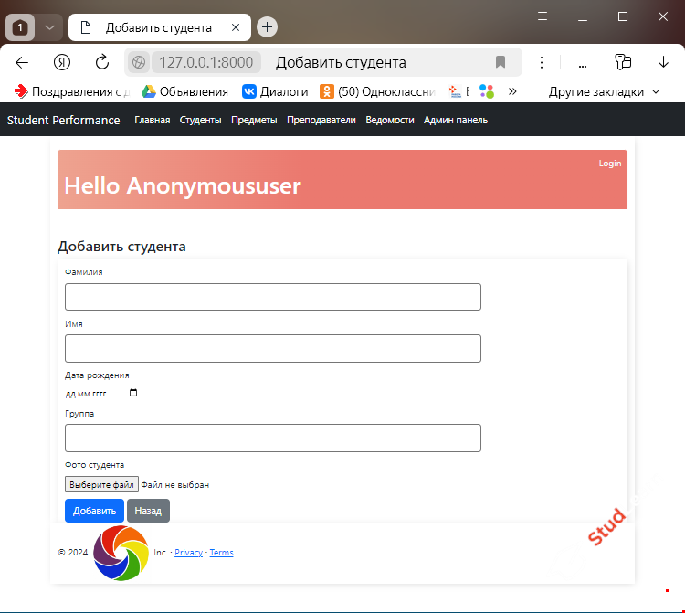Open Преподаватели in the navbar

click(321, 121)
